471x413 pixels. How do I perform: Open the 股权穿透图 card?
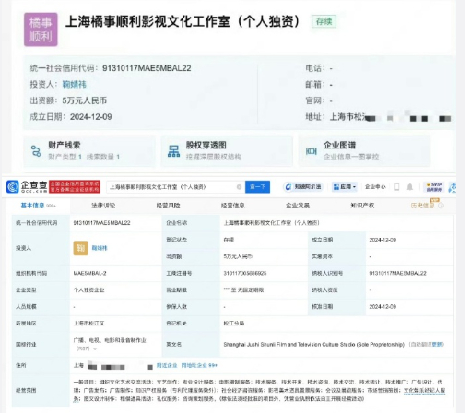(x=227, y=151)
